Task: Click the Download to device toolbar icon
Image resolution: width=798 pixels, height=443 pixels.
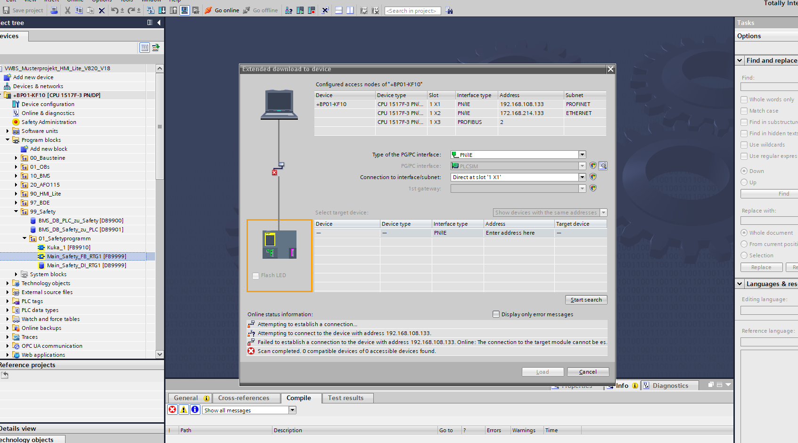Action: pos(162,10)
